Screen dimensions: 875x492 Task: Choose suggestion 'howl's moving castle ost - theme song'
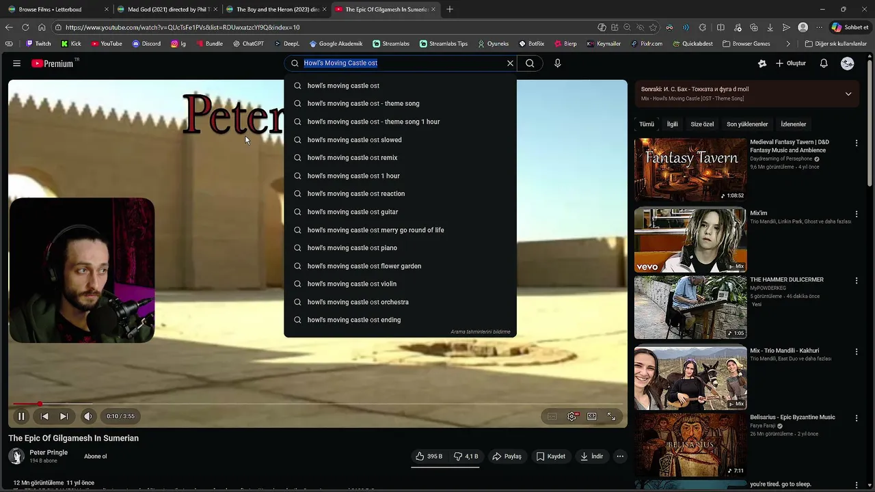click(400, 103)
